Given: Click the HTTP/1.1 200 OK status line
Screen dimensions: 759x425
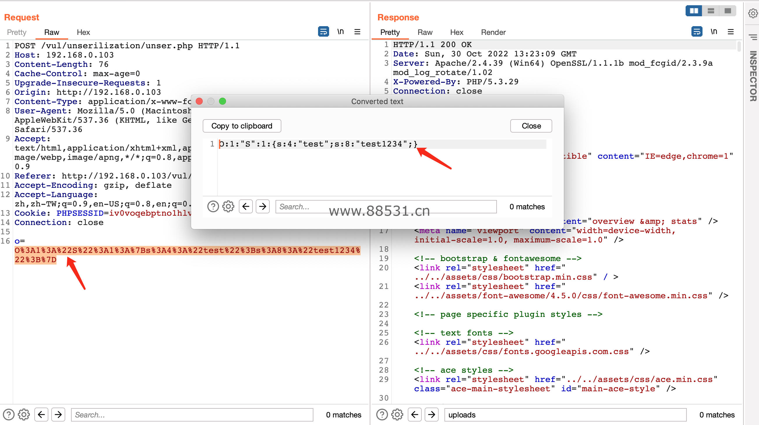Looking at the screenshot, I should tap(432, 44).
